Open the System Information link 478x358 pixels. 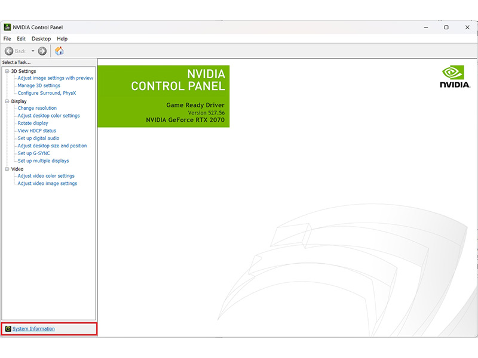(x=33, y=329)
